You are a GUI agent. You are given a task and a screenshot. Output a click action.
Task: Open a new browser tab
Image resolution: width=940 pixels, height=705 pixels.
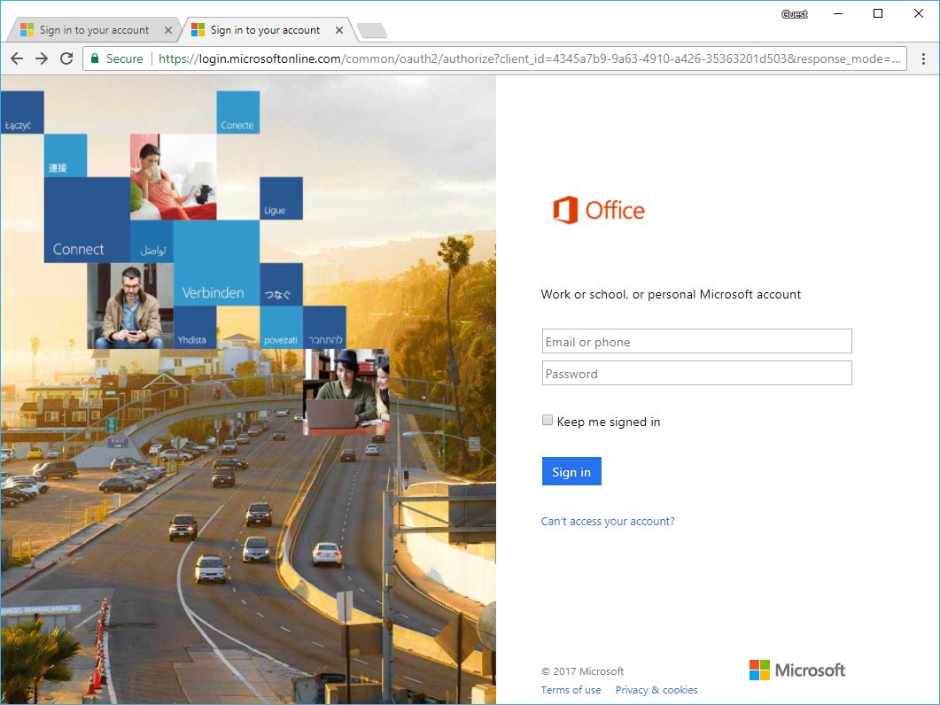click(372, 31)
